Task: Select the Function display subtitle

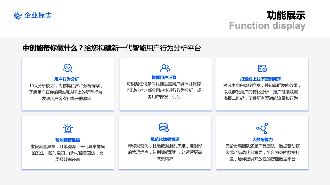Action: tap(267, 26)
